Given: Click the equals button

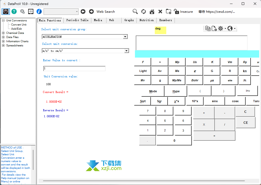Looking at the screenshot, I should (x=214, y=136).
